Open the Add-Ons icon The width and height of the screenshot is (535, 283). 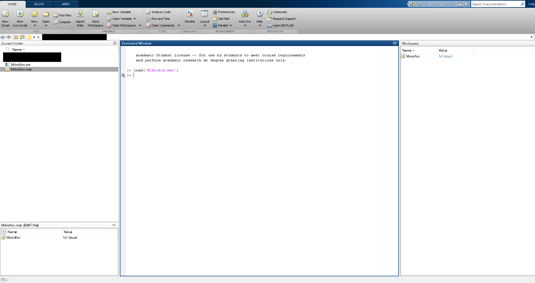(x=245, y=14)
